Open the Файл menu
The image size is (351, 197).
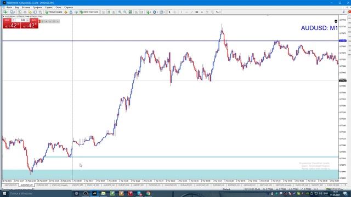9,7
